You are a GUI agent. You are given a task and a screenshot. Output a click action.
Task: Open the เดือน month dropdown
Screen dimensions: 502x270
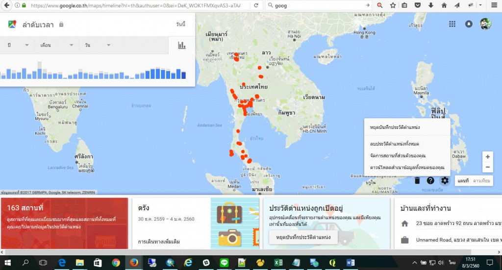click(x=55, y=45)
